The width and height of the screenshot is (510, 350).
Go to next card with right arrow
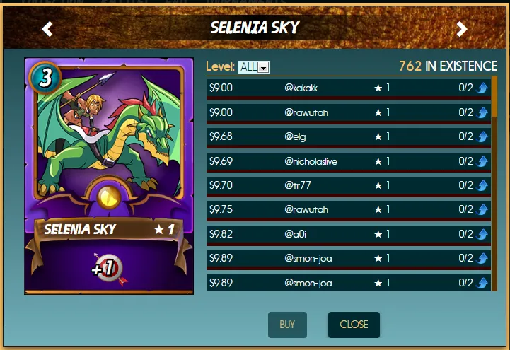click(461, 29)
